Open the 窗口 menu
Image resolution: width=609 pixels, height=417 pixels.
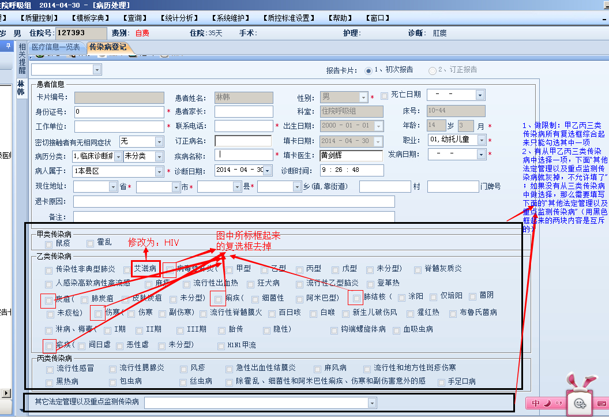378,18
